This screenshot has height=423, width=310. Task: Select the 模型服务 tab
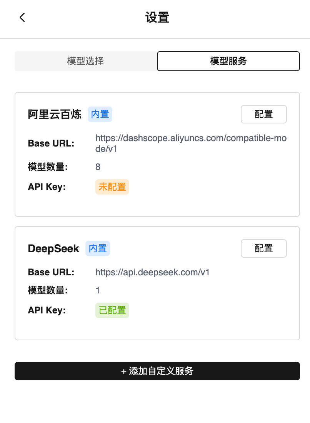pos(228,61)
